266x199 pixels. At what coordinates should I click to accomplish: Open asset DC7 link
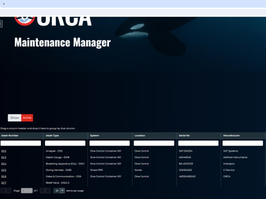point(4,183)
